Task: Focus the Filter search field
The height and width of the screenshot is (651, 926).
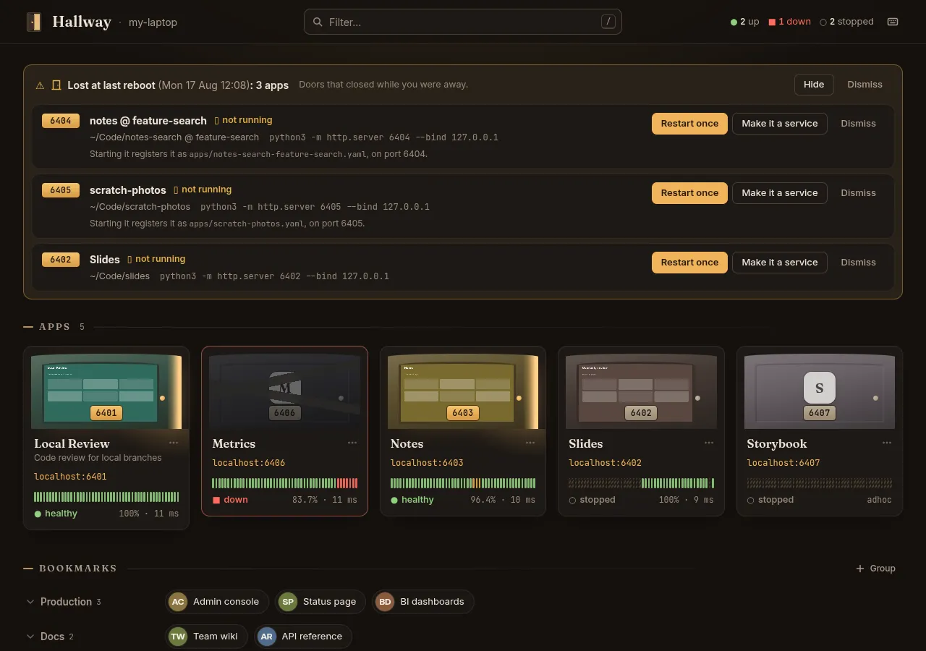Action: coord(463,22)
